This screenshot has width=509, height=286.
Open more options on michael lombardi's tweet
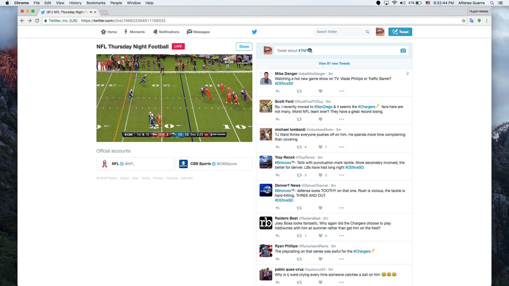click(x=341, y=147)
